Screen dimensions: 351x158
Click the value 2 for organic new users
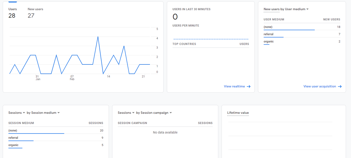339,41
